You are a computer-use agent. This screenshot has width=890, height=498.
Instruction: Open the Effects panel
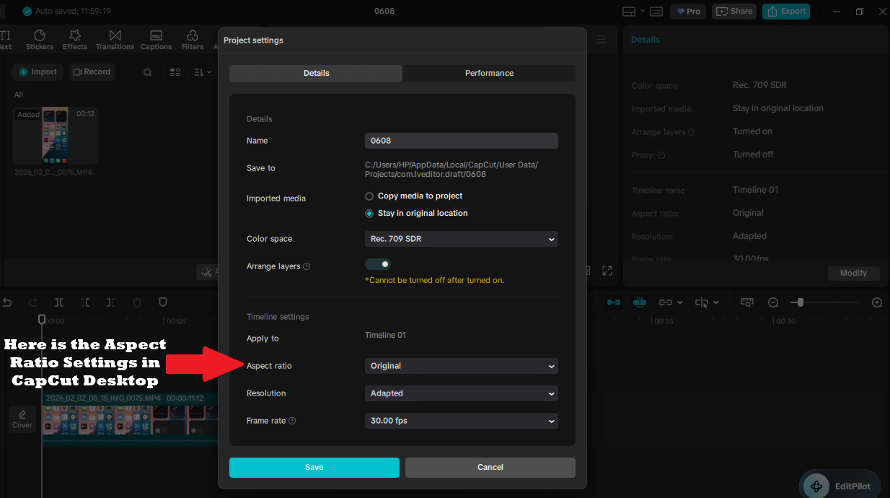(x=75, y=40)
